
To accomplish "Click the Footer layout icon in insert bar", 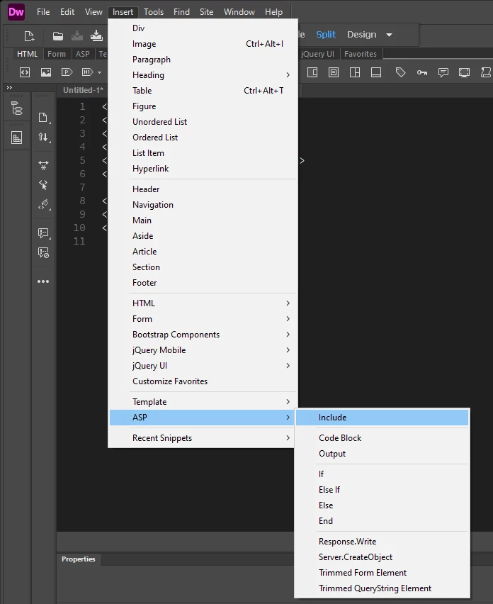I will [376, 72].
